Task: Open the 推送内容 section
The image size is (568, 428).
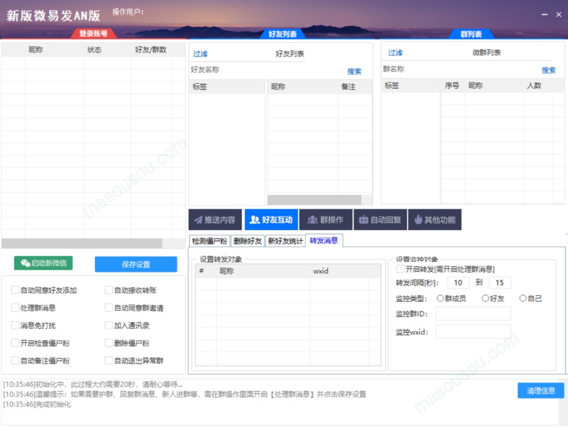Action: [215, 219]
